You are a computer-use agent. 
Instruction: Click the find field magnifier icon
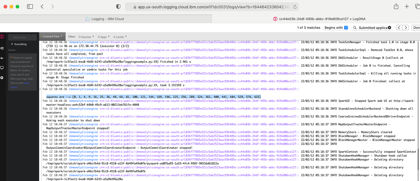pyautogui.click(x=355, y=28)
